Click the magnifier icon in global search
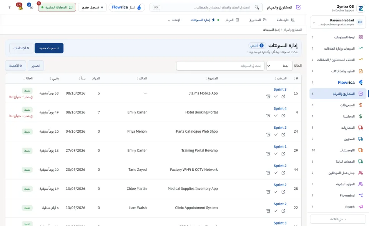The width and height of the screenshot is (369, 226). click(x=257, y=7)
